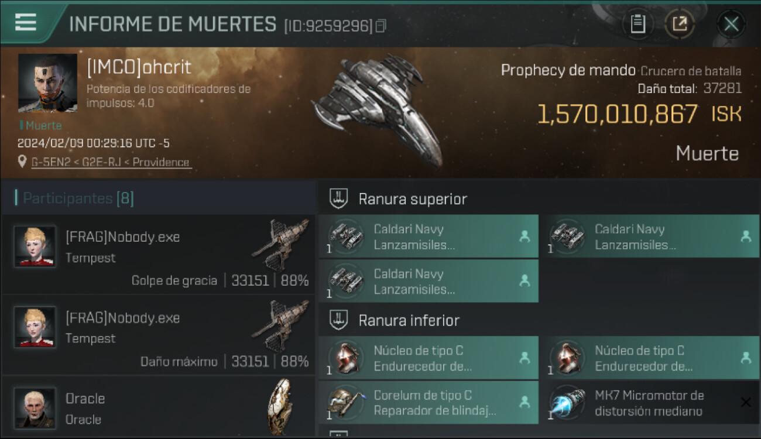Select the MK7 Micromotor de distorsión mediano
Viewport: 761px width, 439px height.
(650, 403)
